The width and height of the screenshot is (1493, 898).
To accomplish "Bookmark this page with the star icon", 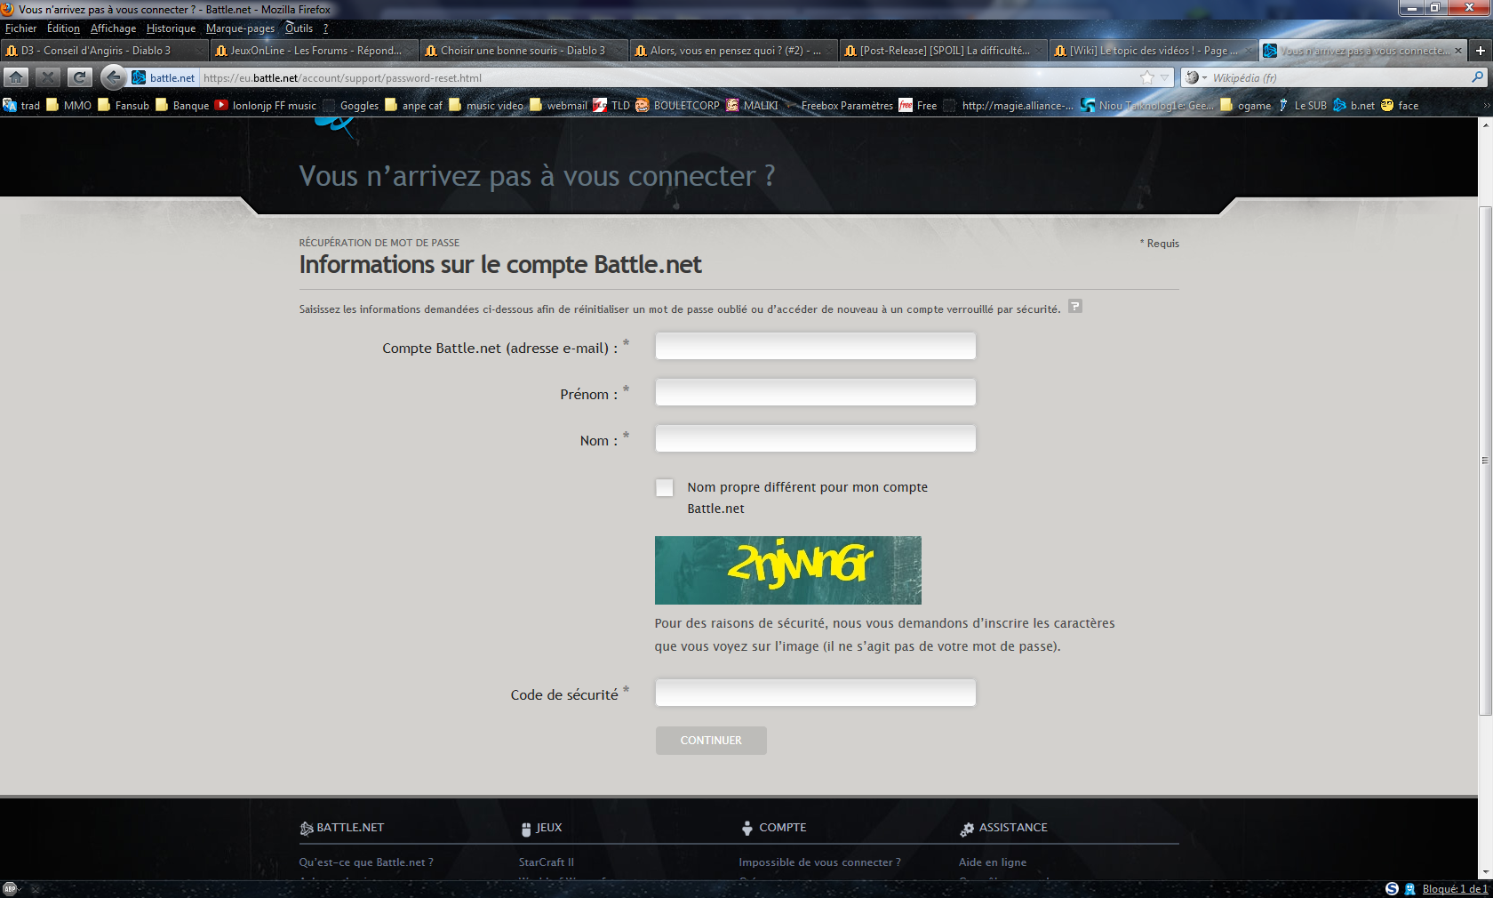I will (x=1147, y=78).
